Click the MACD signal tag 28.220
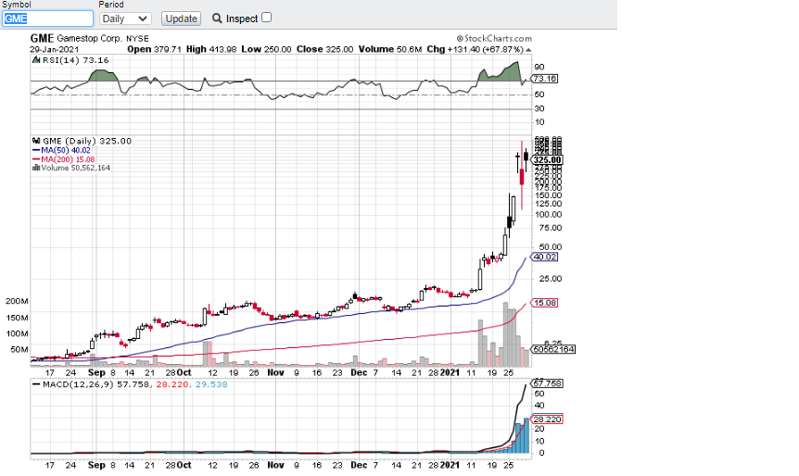799x476 pixels. [547, 420]
